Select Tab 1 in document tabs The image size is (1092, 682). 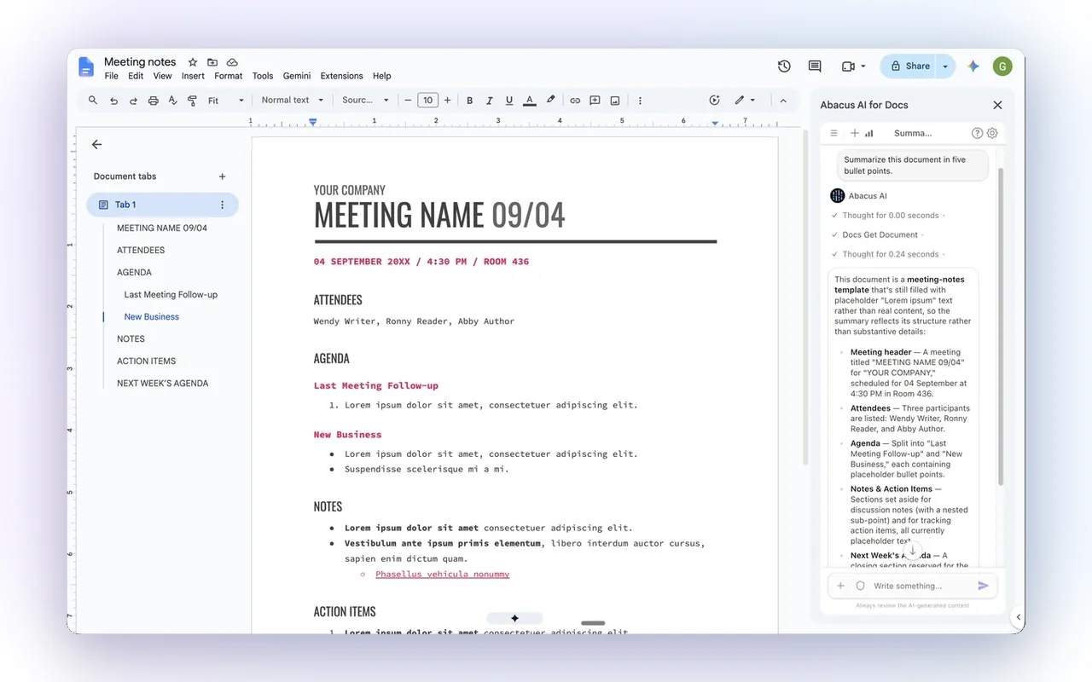click(162, 205)
